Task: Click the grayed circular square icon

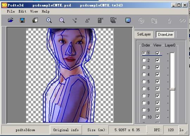Action: [x=141, y=20]
